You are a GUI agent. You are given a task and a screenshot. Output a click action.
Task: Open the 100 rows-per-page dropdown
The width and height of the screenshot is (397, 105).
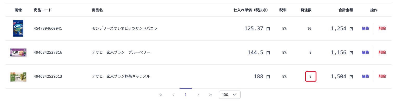click(x=230, y=95)
